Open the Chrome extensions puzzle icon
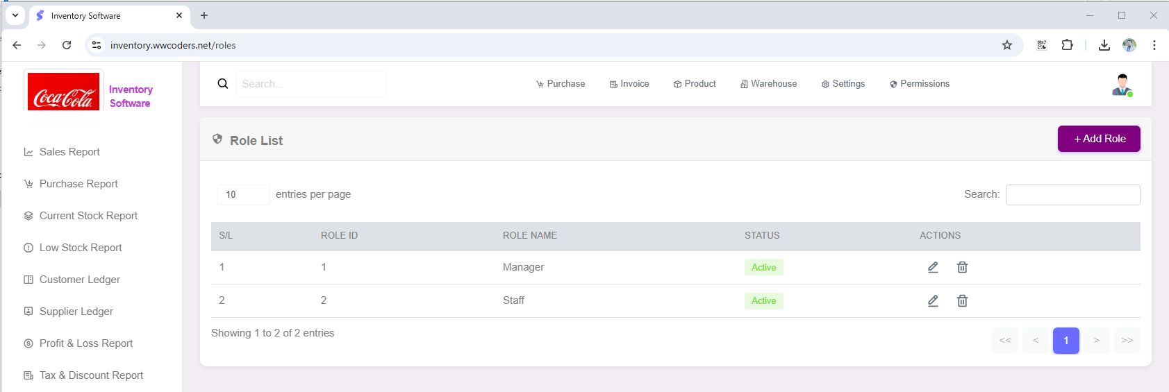 [x=1068, y=45]
